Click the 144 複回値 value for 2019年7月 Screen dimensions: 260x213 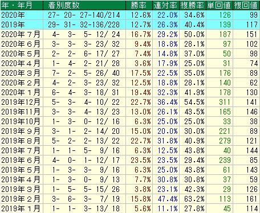point(252,150)
